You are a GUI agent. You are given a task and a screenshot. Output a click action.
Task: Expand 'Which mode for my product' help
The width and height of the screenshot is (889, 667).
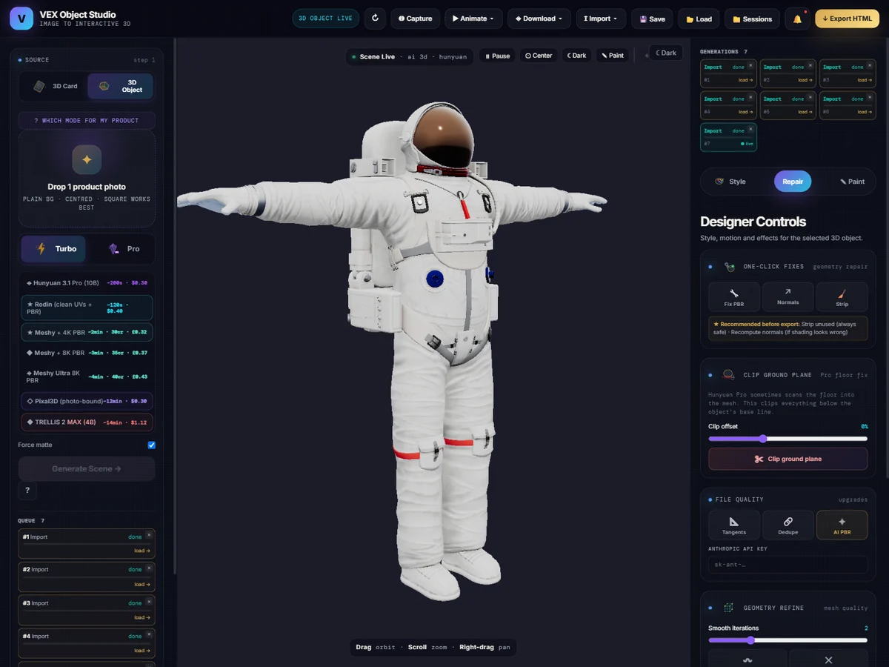pos(87,120)
